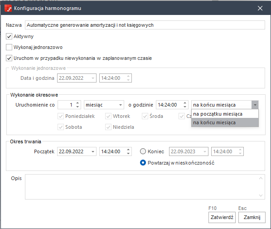
Task: Increase 'o godzinie' time with up arrow
Action: (x=185, y=103)
